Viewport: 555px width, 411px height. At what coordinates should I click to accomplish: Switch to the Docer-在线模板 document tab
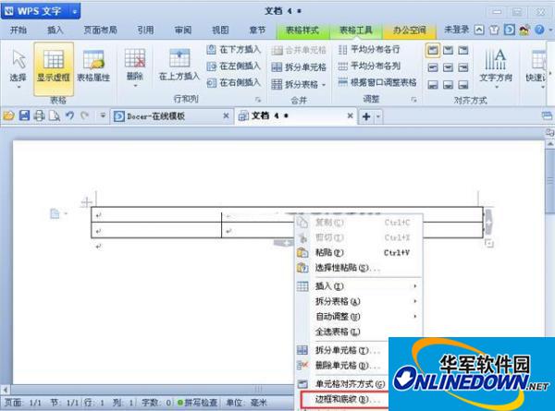(x=166, y=116)
